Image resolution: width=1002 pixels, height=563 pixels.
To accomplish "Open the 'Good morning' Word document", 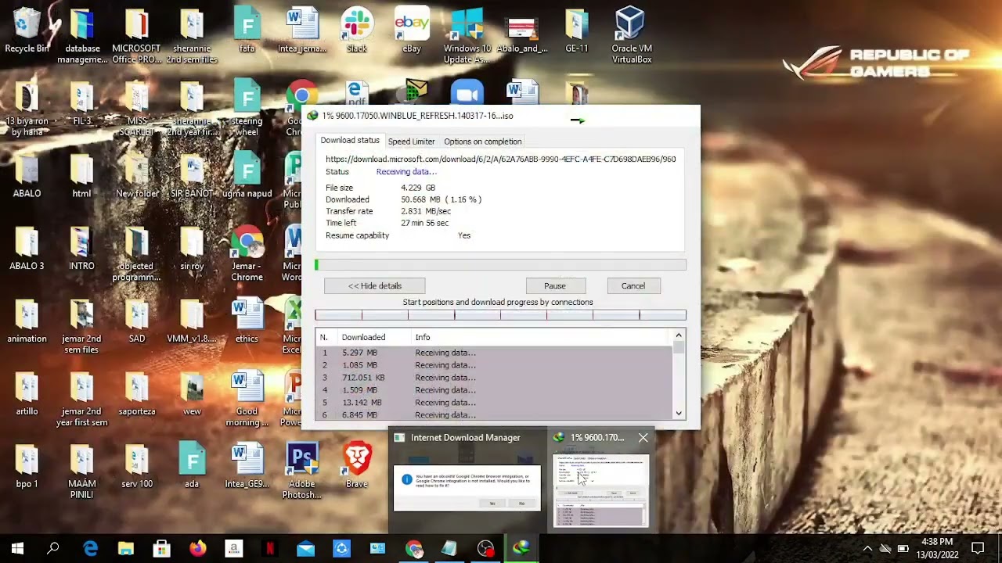I will 247,399.
